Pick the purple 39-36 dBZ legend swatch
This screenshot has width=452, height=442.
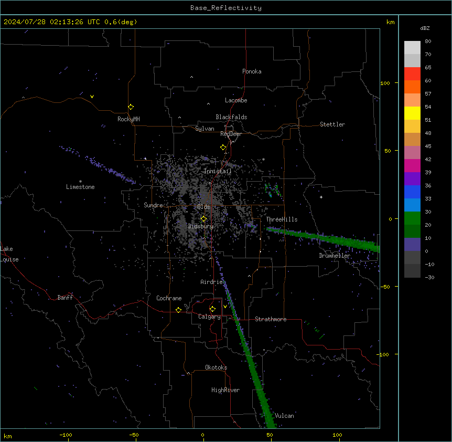coord(412,179)
